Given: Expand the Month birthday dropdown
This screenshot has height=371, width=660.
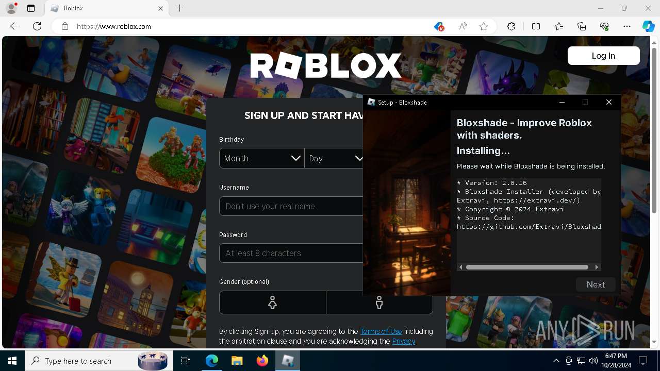Looking at the screenshot, I should click(262, 158).
